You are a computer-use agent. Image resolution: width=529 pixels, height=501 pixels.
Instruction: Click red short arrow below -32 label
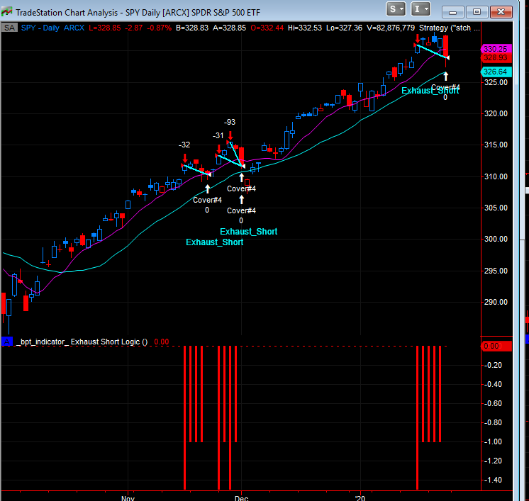click(x=184, y=157)
